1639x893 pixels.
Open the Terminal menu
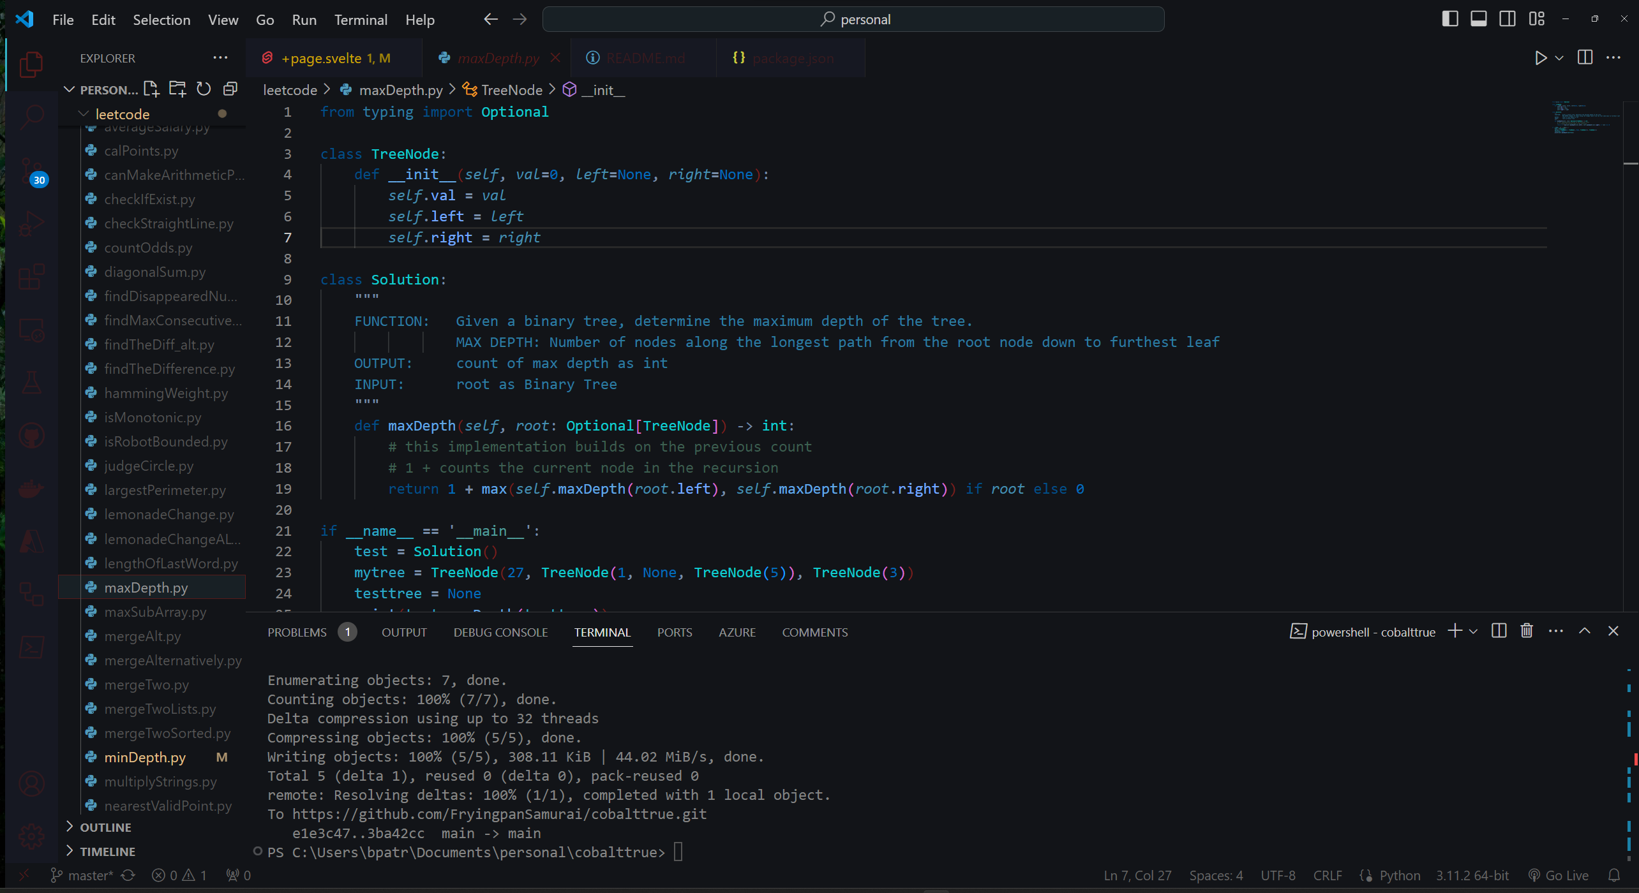click(360, 20)
